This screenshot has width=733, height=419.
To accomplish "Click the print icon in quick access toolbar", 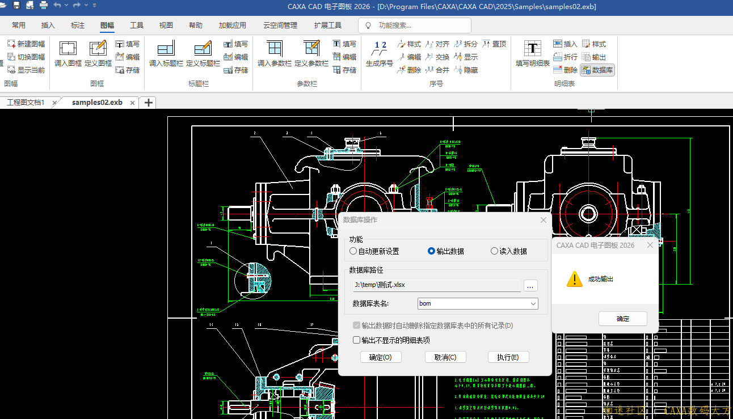I will tap(44, 6).
